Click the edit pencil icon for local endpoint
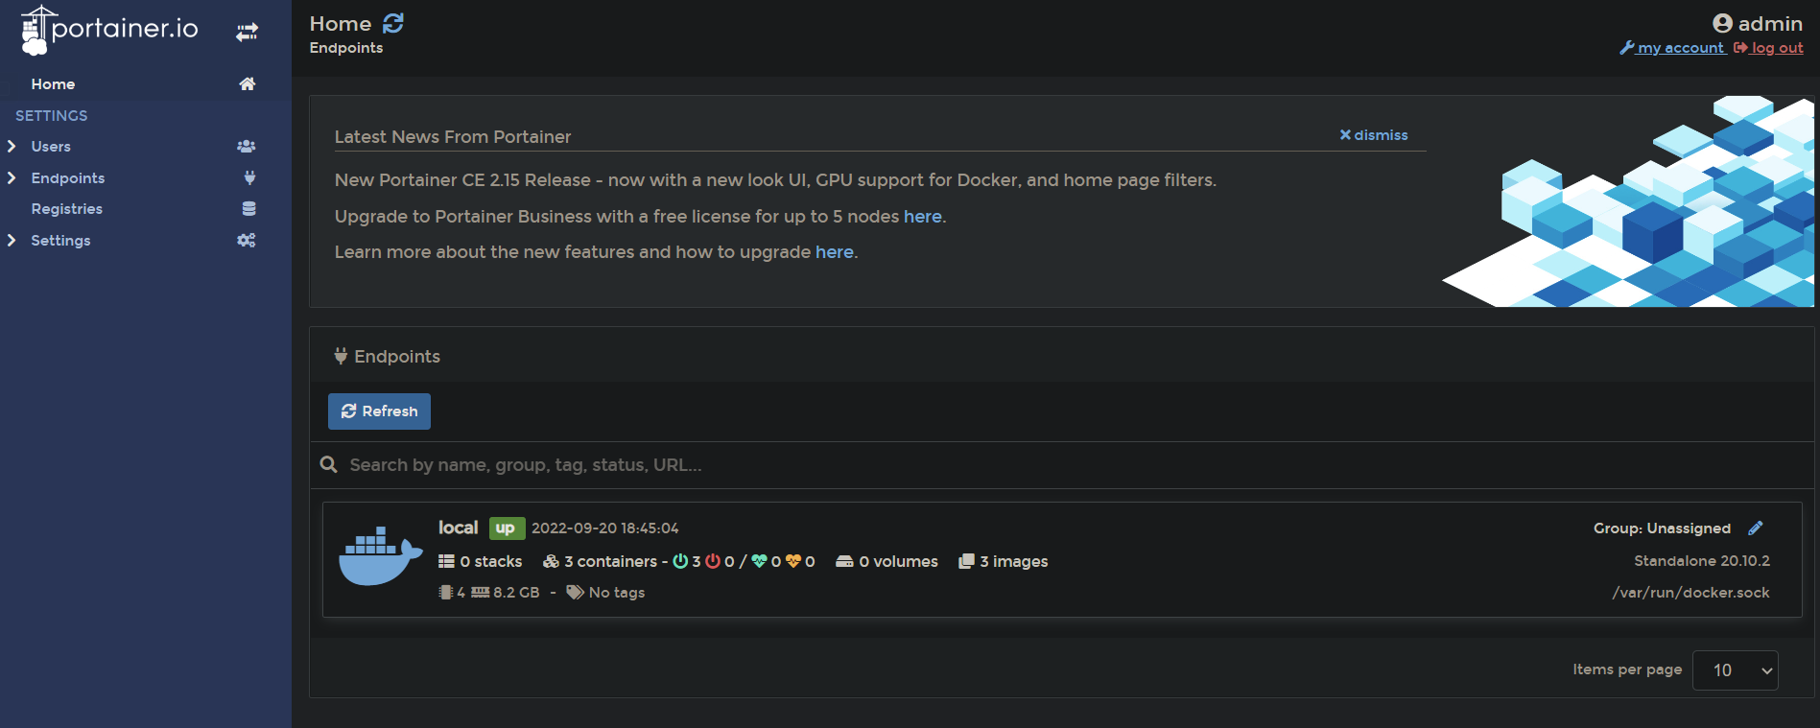 coord(1756,528)
